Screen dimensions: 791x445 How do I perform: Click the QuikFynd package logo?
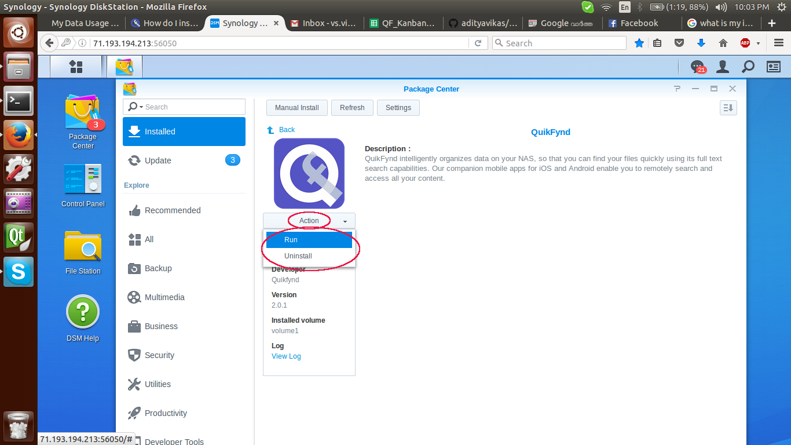(309, 173)
